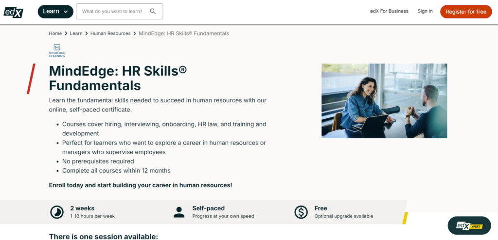Click the dollar sign price icon
The height and width of the screenshot is (240, 498).
(x=301, y=212)
